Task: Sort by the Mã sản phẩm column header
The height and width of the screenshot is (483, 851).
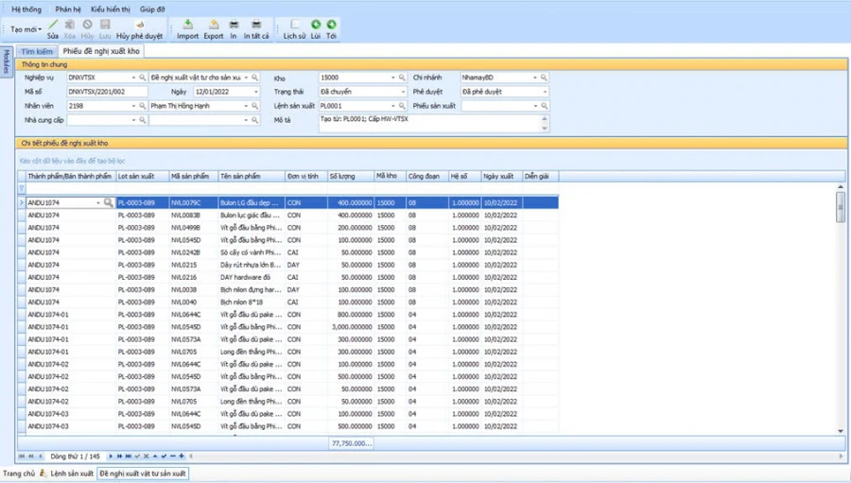Action: [x=193, y=177]
